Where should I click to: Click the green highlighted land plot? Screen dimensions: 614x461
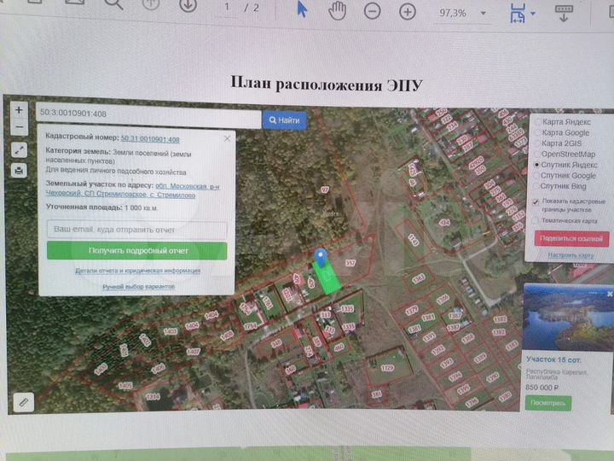coord(327,277)
